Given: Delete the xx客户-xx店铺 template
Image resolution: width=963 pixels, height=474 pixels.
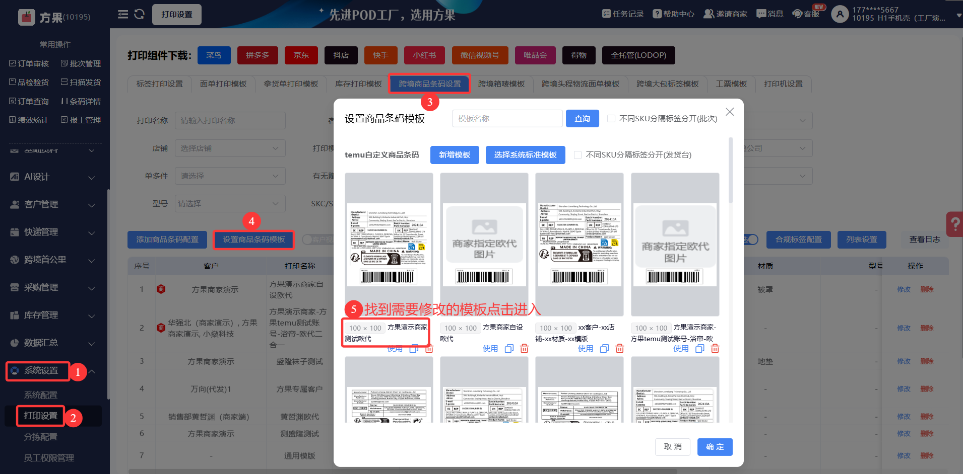Looking at the screenshot, I should point(620,349).
